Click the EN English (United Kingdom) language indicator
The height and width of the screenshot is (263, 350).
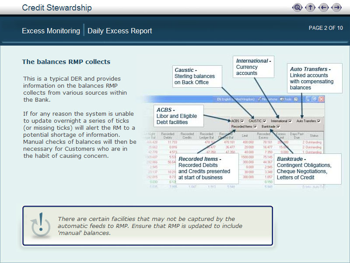coord(235,99)
